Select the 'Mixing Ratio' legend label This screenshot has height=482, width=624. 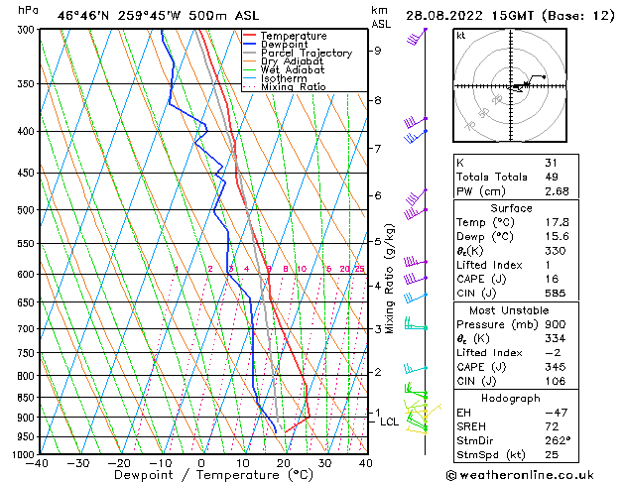tap(294, 87)
